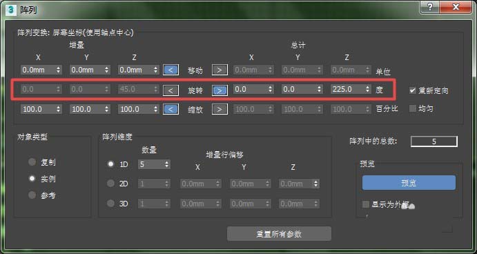Click the 3D row X offset field
The width and height of the screenshot is (477, 254).
pos(201,204)
